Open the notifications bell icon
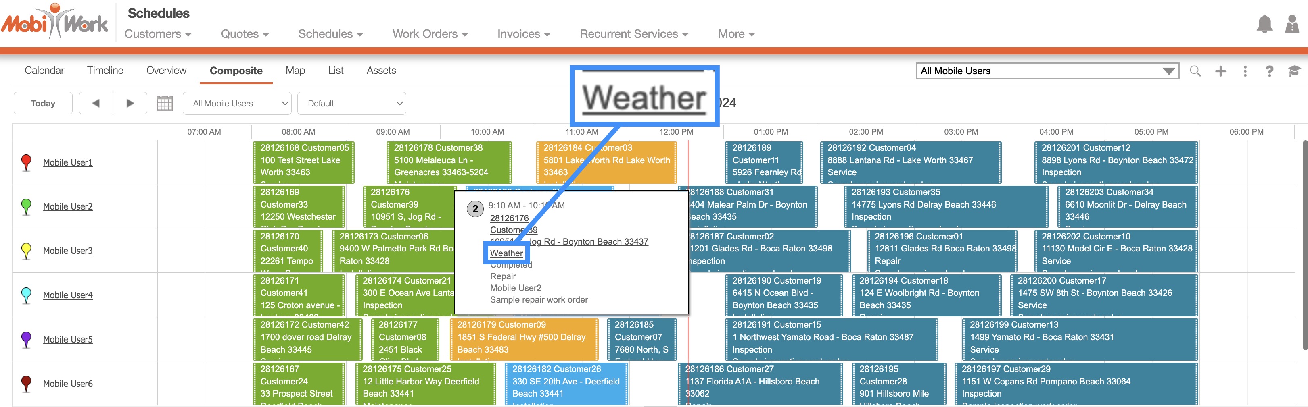The height and width of the screenshot is (407, 1308). (x=1264, y=24)
